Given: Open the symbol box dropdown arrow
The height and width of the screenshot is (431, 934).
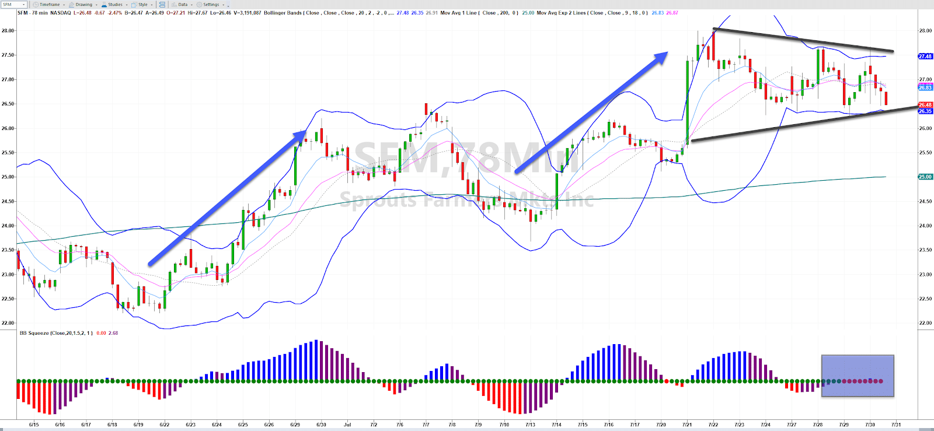Looking at the screenshot, I should coord(23,5).
